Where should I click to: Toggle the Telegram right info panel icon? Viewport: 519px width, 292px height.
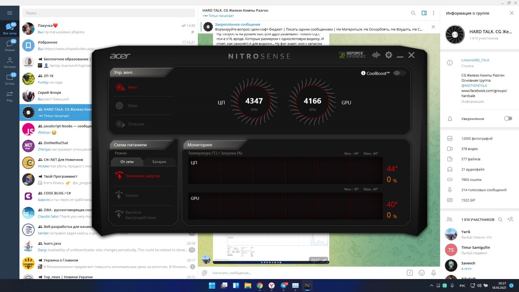point(424,13)
